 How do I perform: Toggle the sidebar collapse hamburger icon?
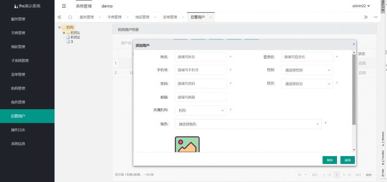pos(64,6)
